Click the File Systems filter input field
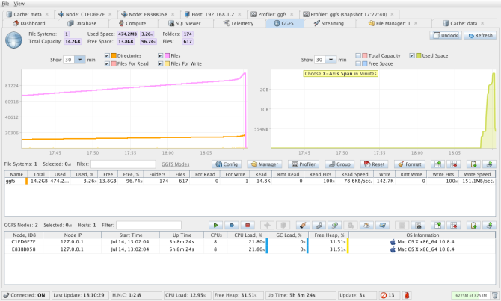Viewport: 501px width, 301px height. 123,164
